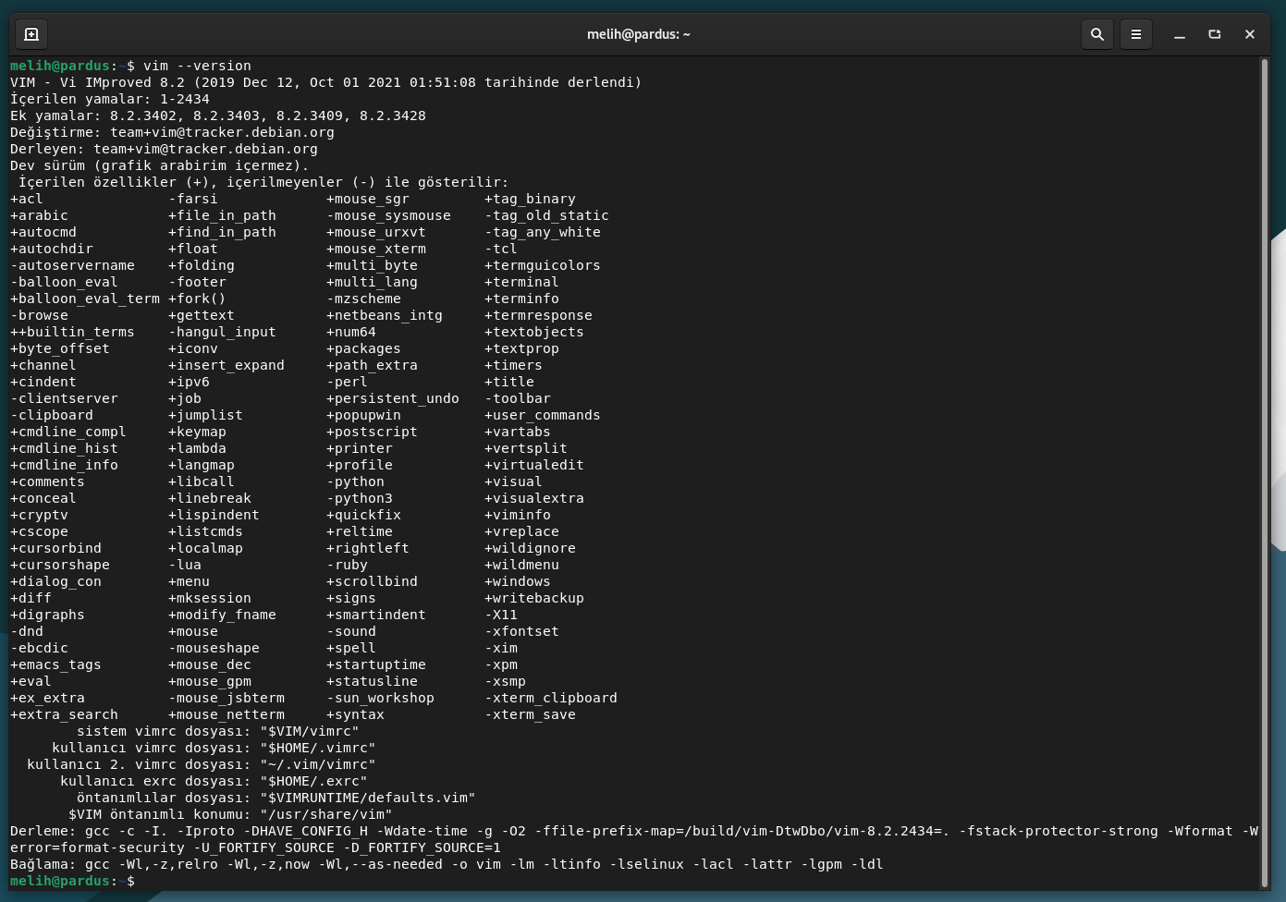Viewport: 1286px width, 902px height.
Task: Click the 'melih@pardus: ~' window title
Action: pyautogui.click(x=639, y=34)
